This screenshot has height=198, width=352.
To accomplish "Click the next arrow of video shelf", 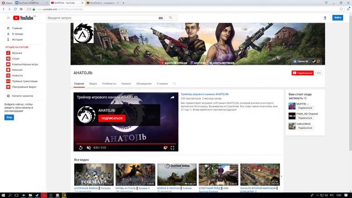I will point(282,177).
